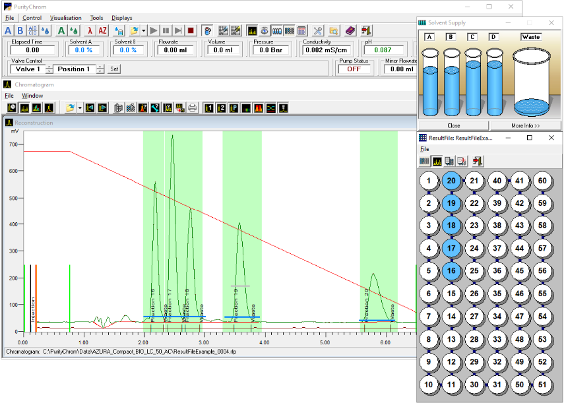Click the eye view icon in the PurityChrom toolbar

click(265, 30)
